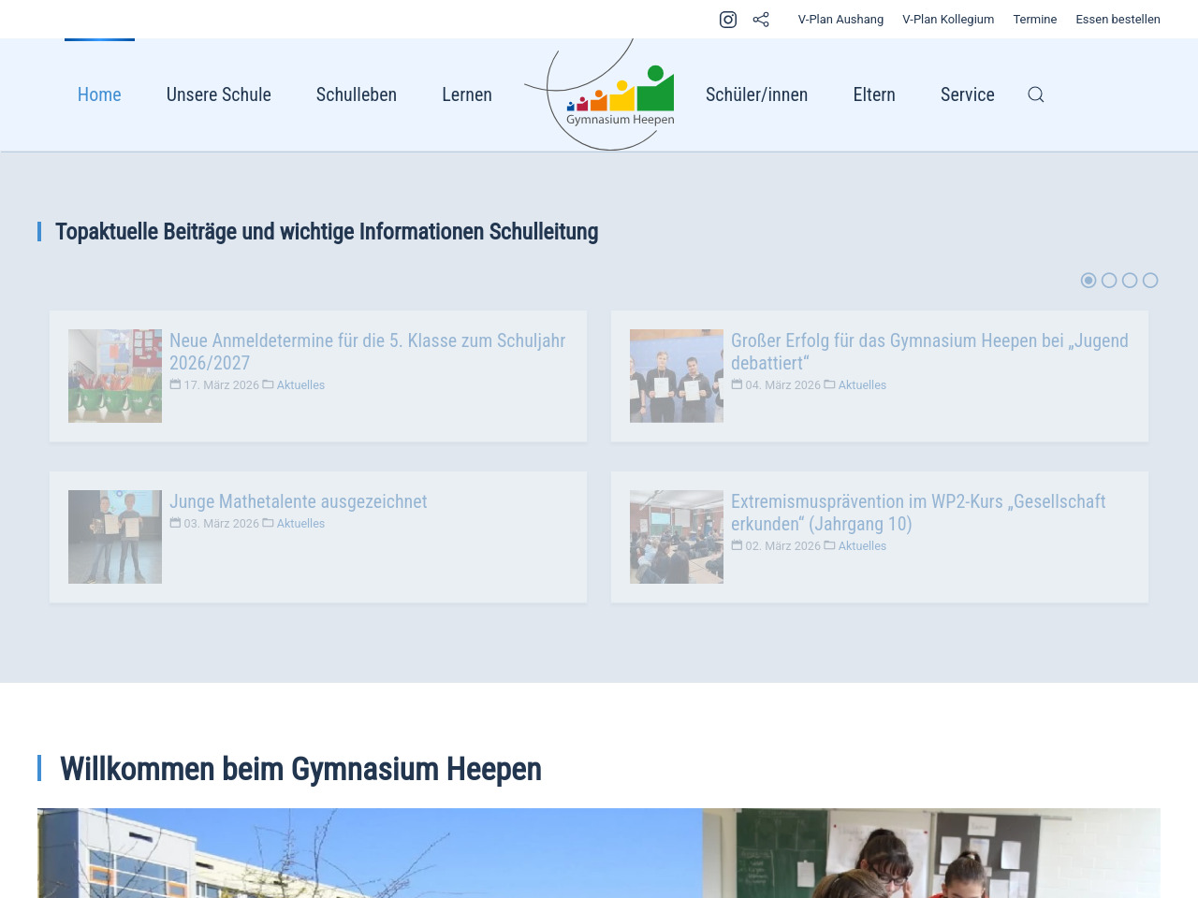Click the share icon in top bar
The image size is (1198, 898).
point(761,20)
